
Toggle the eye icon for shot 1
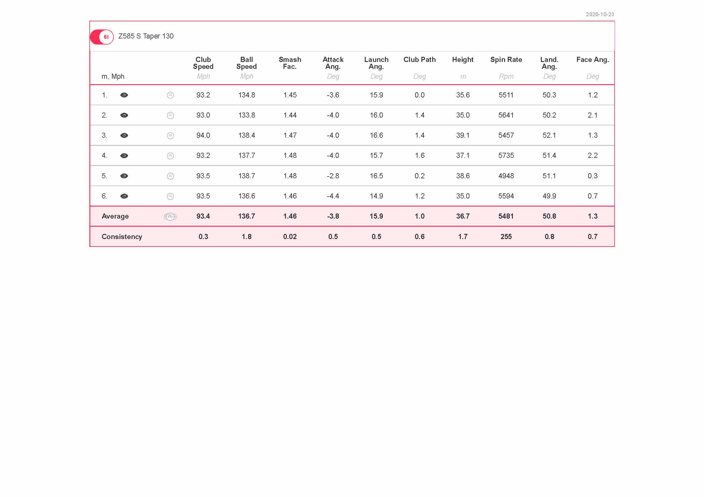point(124,95)
